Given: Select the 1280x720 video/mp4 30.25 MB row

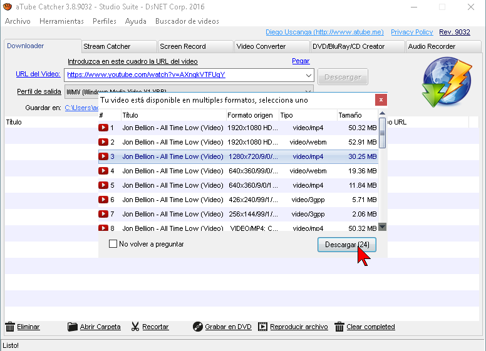Looking at the screenshot, I should coord(238,156).
